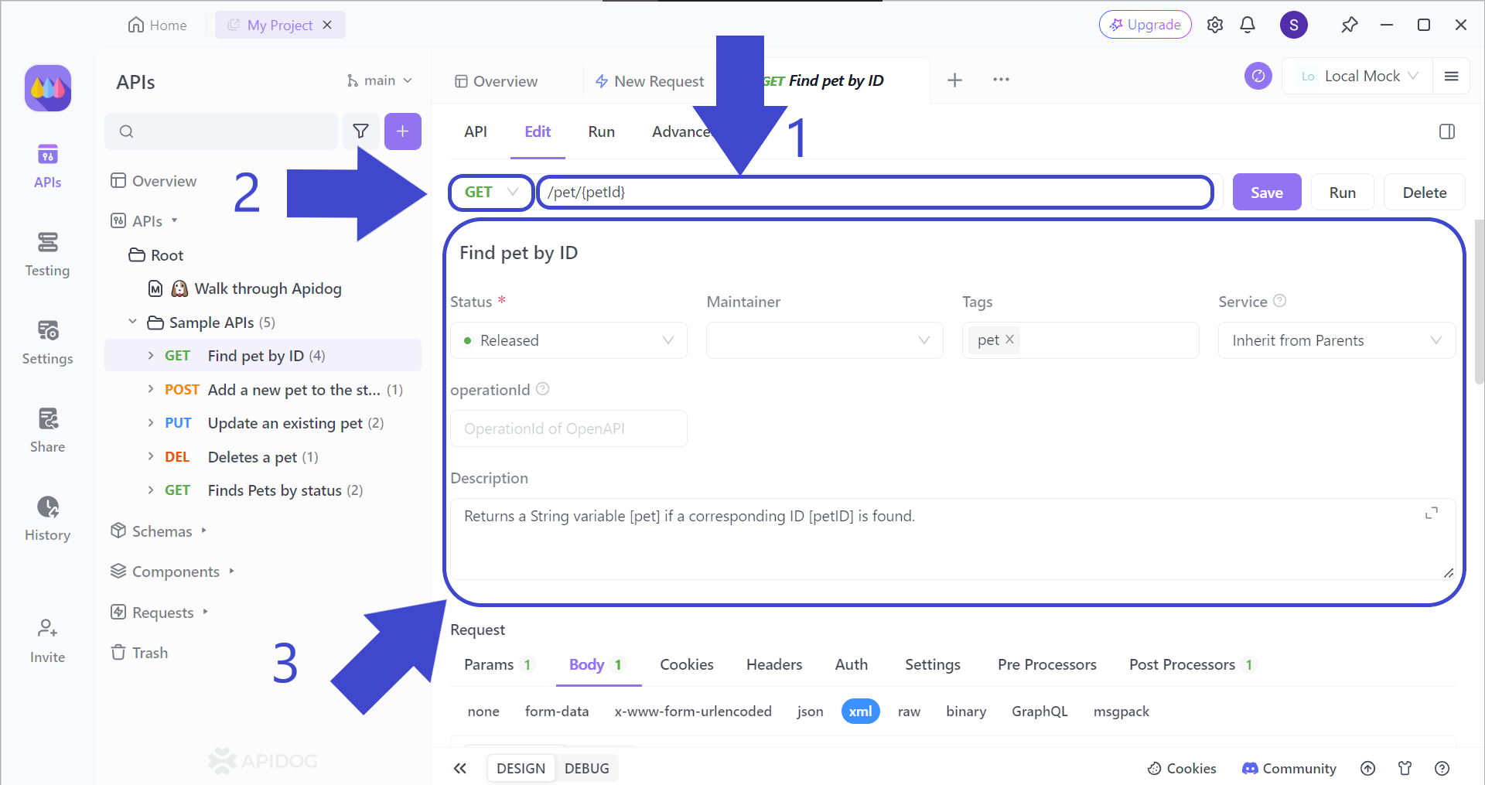Open the API filter icon next to search
Screen dimensions: 1485x785
coord(360,131)
